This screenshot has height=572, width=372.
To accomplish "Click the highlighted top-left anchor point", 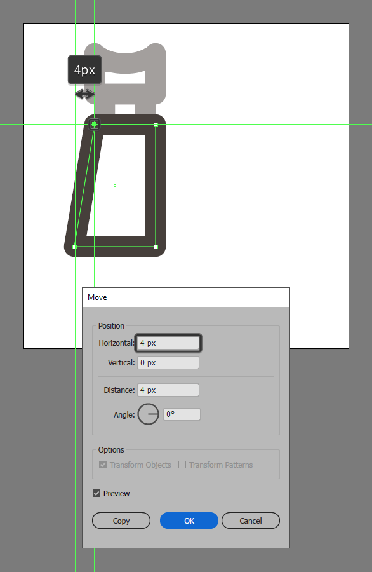I will click(95, 125).
